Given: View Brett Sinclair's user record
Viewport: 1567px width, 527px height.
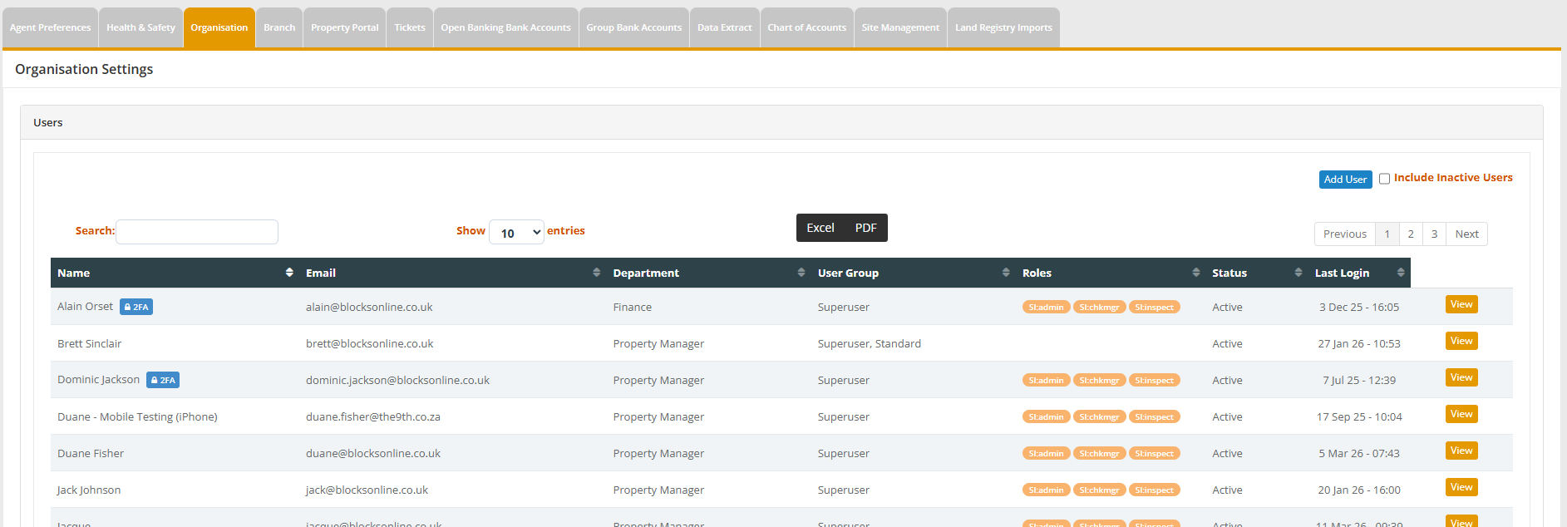Looking at the screenshot, I should pos(1461,341).
